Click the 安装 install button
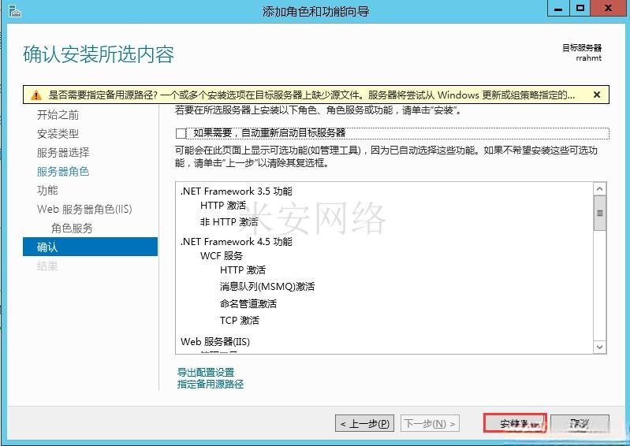The width and height of the screenshot is (630, 446). pyautogui.click(x=515, y=423)
